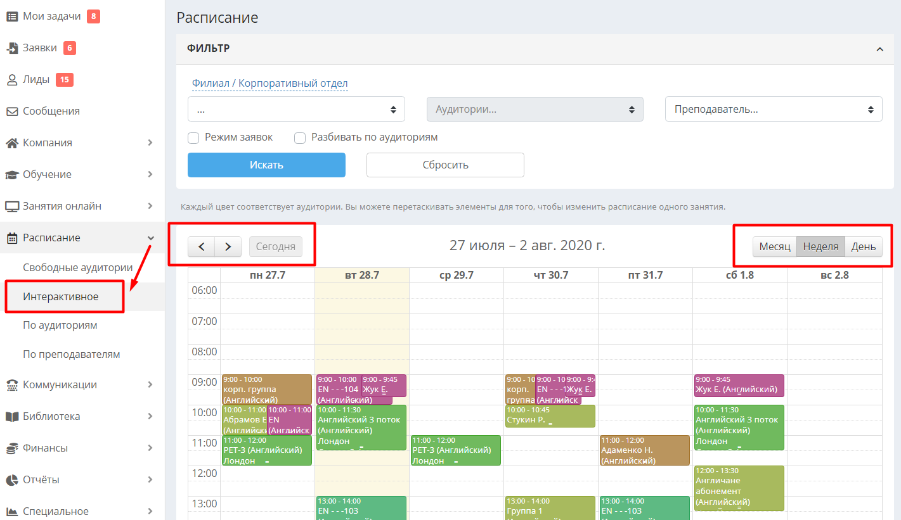
Task: Open Friday 11:00 Адаменко Н. lesson
Action: 645,450
